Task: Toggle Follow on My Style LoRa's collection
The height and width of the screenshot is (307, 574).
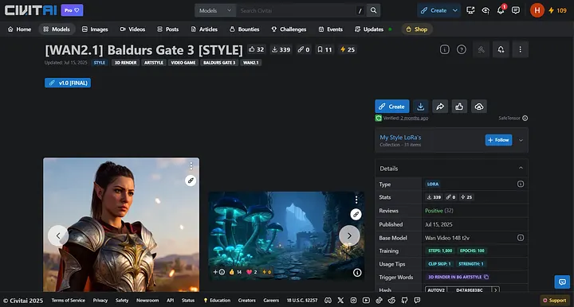Action: coord(498,140)
